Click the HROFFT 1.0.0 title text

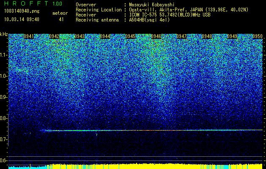point(33,3)
